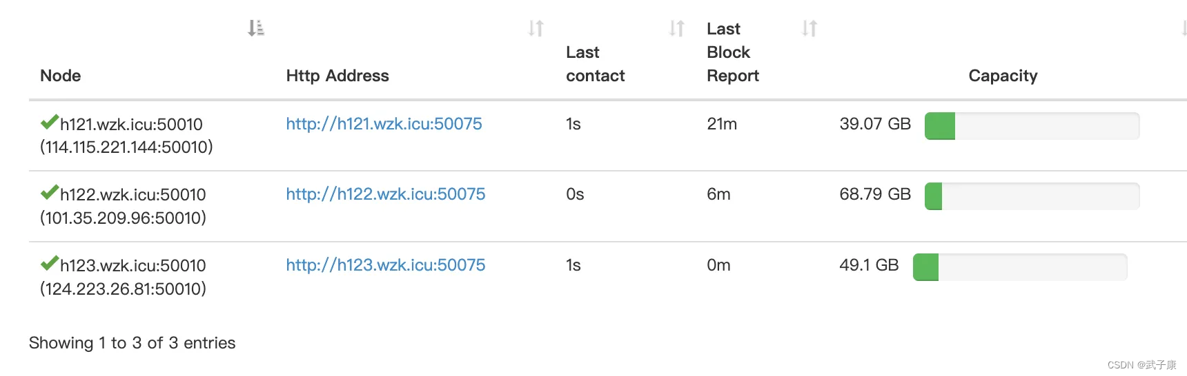Open http://h123.wzk.icu:50075 link
Image resolution: width=1187 pixels, height=376 pixels.
[x=386, y=265]
